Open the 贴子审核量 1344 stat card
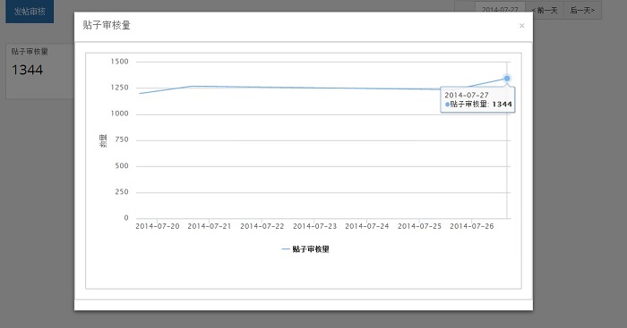627x328 pixels. pyautogui.click(x=40, y=71)
